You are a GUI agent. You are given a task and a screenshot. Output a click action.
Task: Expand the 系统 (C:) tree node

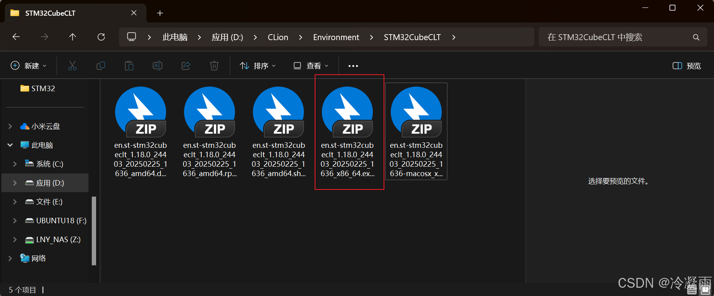[15, 164]
